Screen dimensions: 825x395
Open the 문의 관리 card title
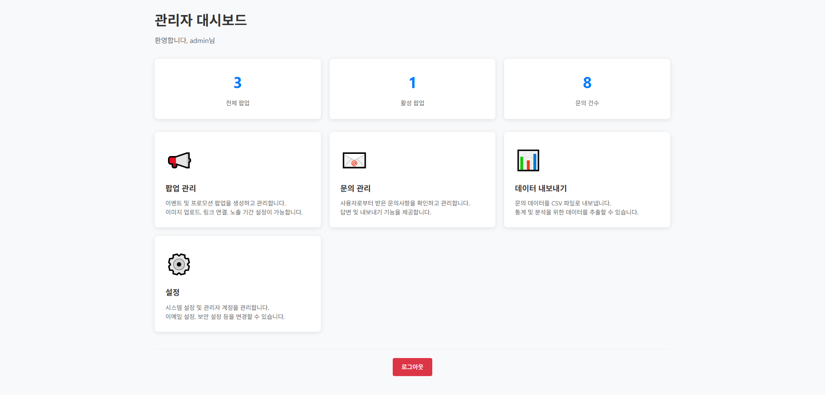[x=355, y=188]
